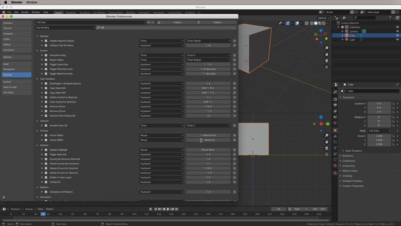Open Blender File menu

9,12
